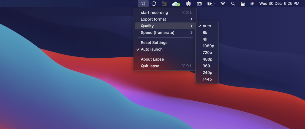
Task: Choose start recording
Action: pos(165,13)
